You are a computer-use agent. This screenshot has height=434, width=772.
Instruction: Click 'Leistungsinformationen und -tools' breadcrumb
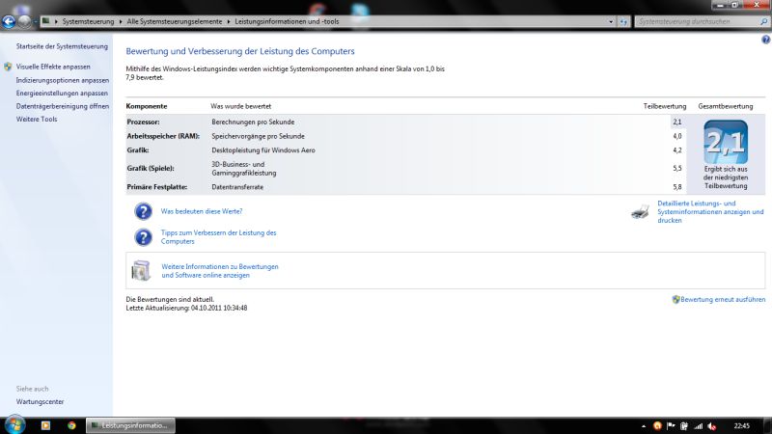tap(287, 21)
